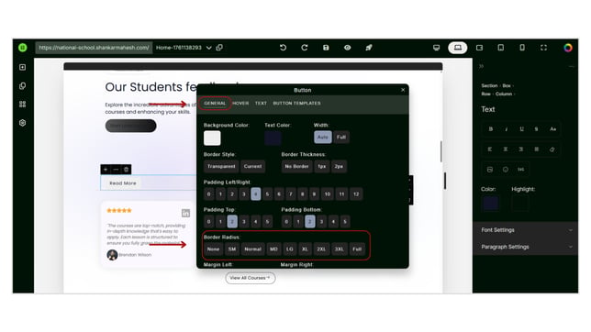591x332 pixels.
Task: Click the redo arrow in top toolbar
Action: click(x=305, y=48)
